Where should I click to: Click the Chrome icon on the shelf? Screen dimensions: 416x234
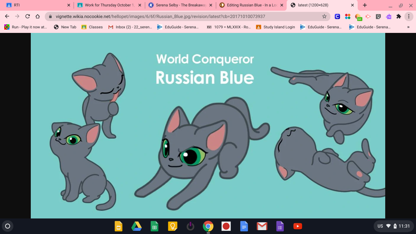(x=208, y=226)
